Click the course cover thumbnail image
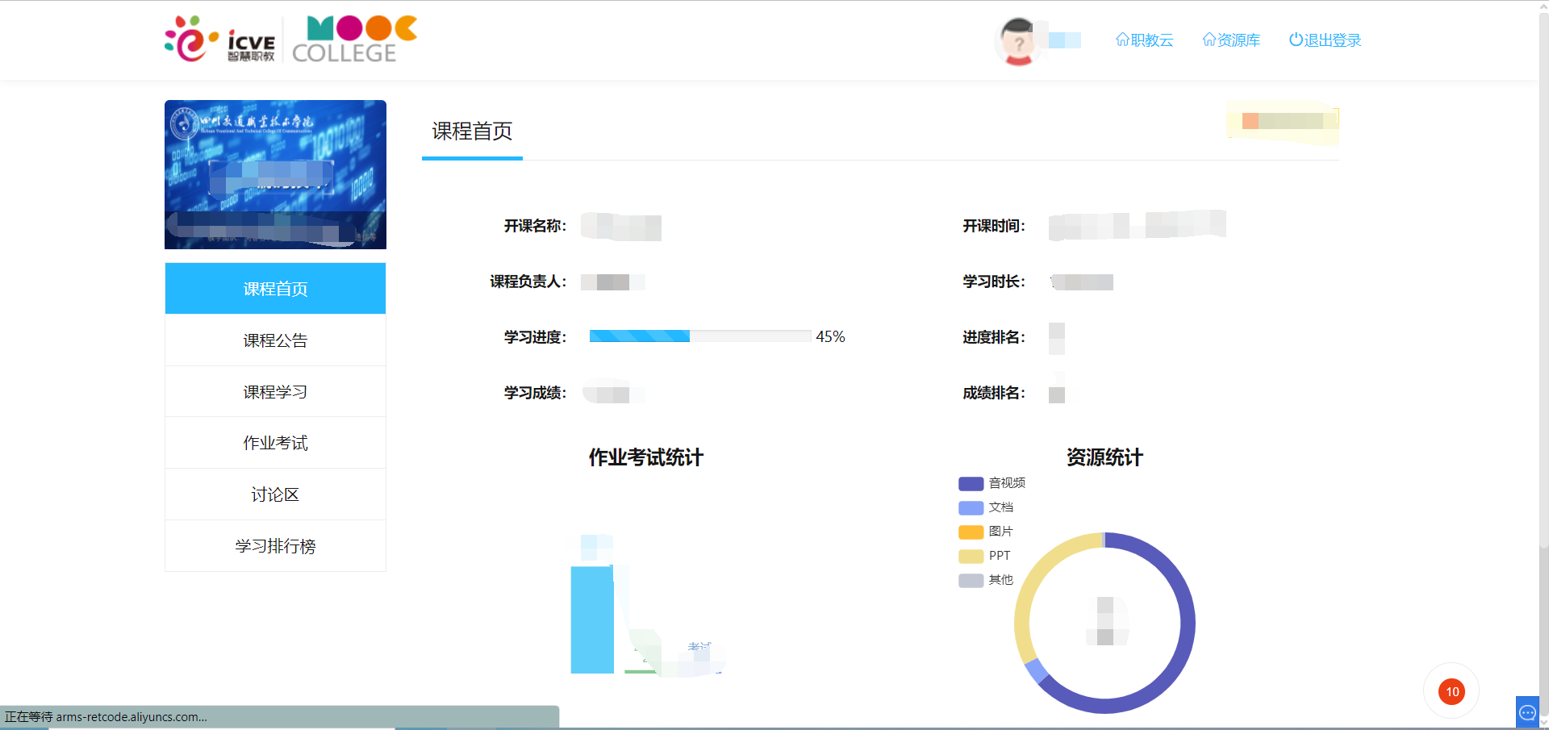Screen dimensions: 1549x730 274,174
